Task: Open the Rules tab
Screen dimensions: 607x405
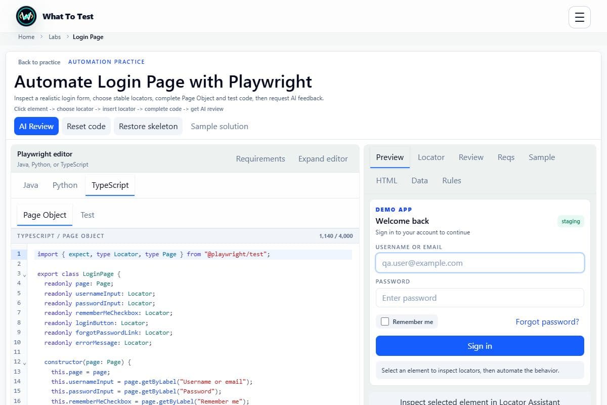Action: 452,181
